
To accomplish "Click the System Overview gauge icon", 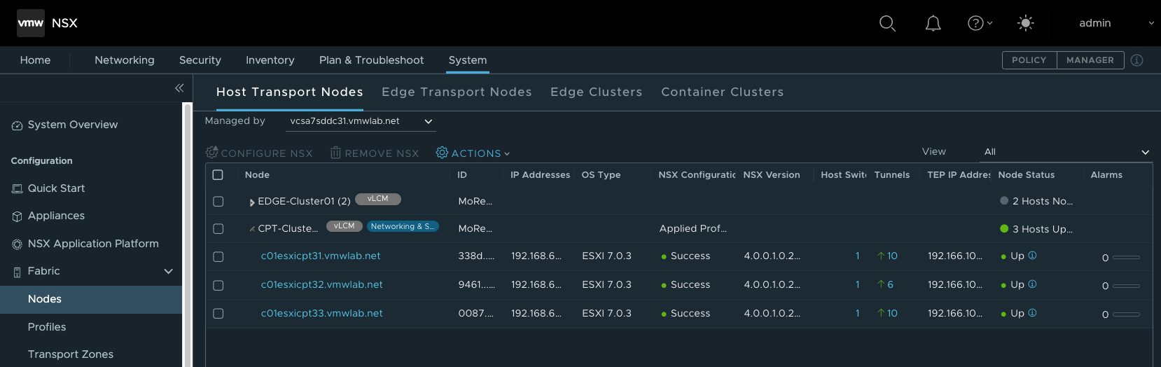I will (17, 125).
